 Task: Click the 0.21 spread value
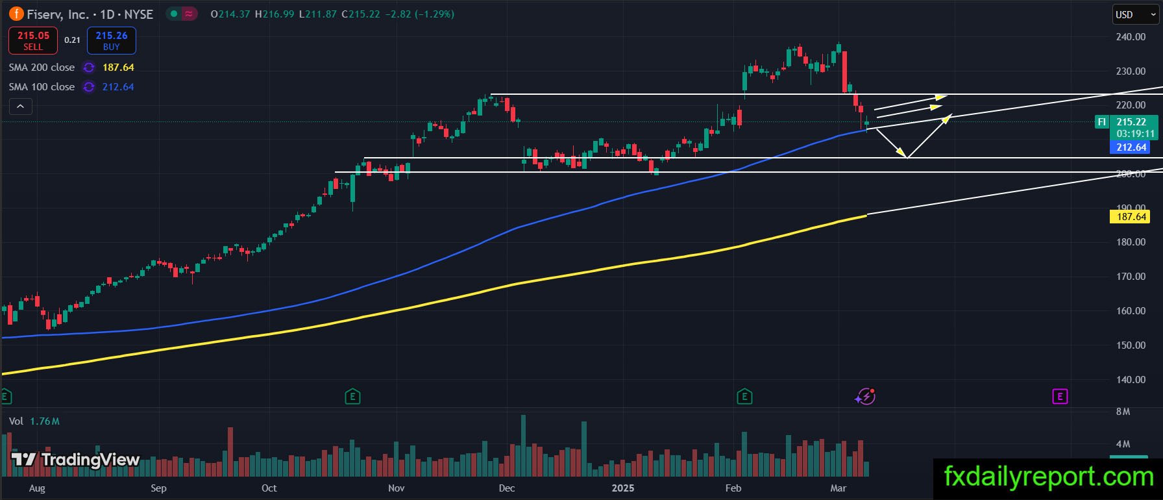[73, 40]
